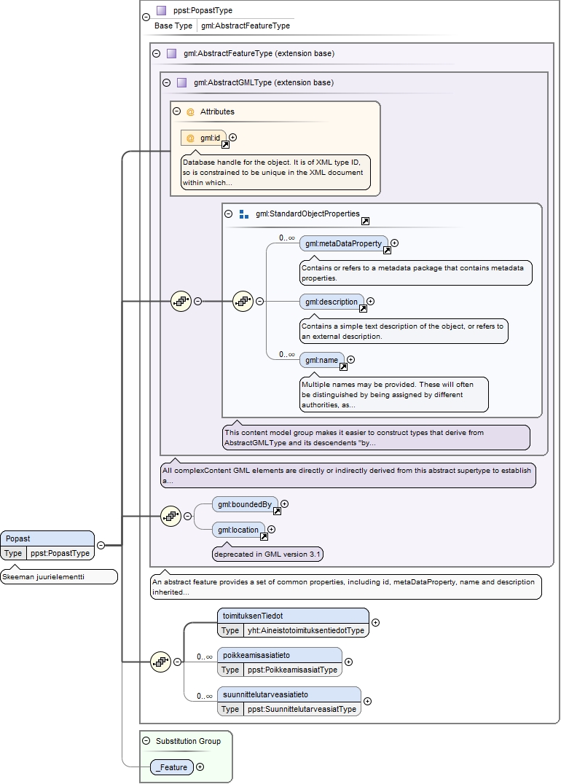Viewport: 561px width, 784px height.
Task: Expand gml:description element
Action: [371, 302]
